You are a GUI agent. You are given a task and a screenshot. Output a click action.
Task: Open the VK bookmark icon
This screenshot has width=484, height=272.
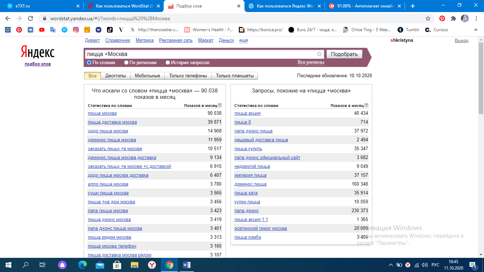pos(30,30)
